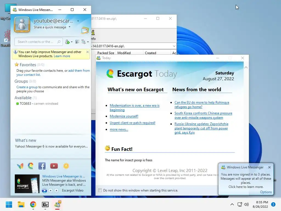Collapse the Available contacts group
281x211 pixels.
[x=23, y=98]
